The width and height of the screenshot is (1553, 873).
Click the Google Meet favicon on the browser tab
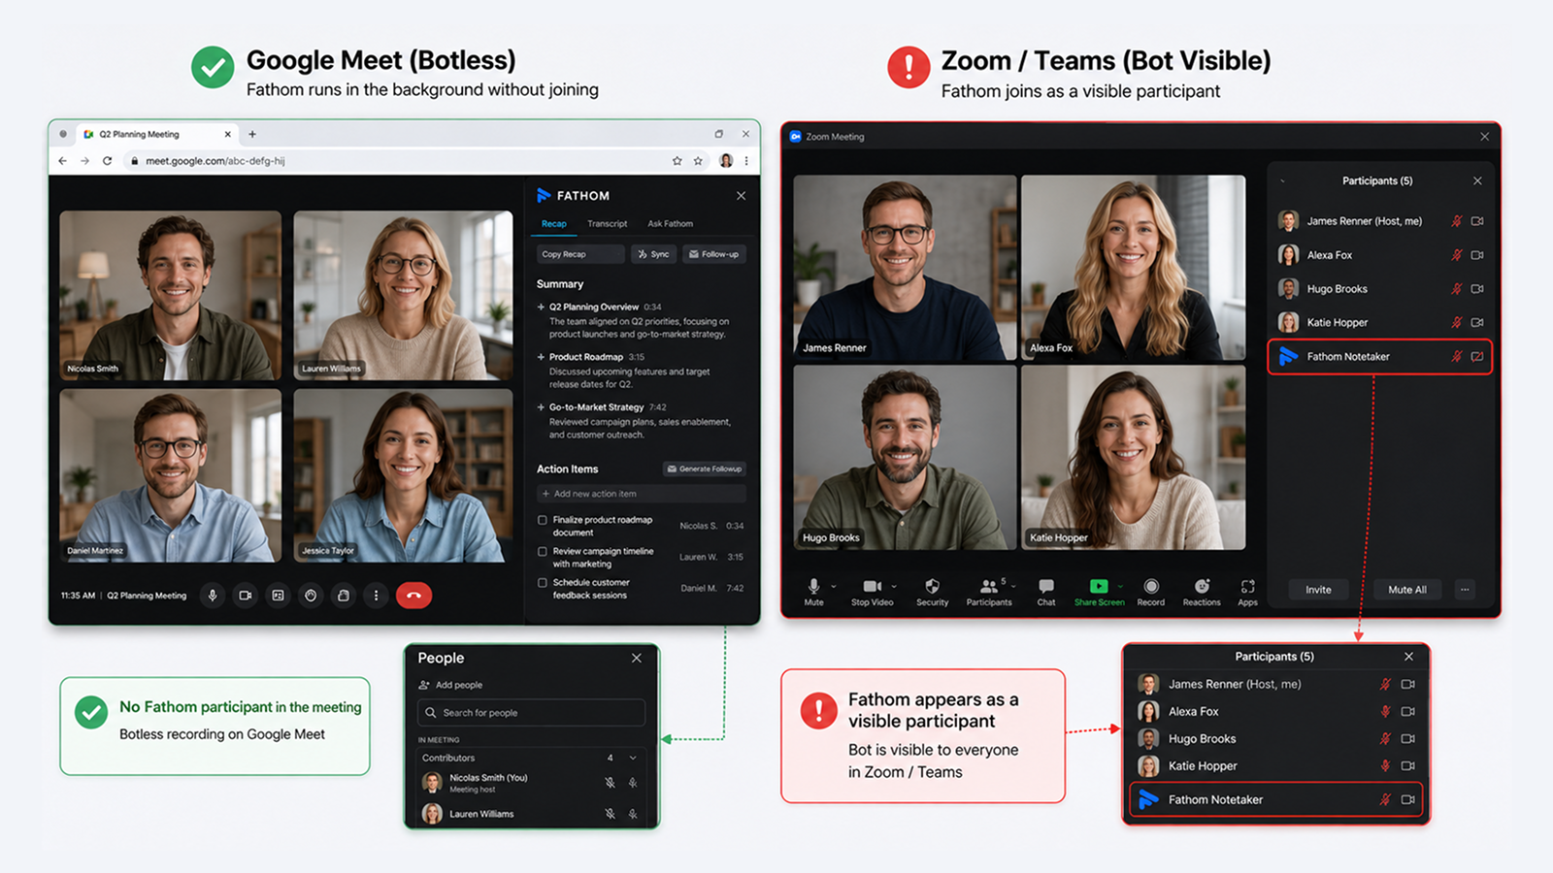pos(88,134)
